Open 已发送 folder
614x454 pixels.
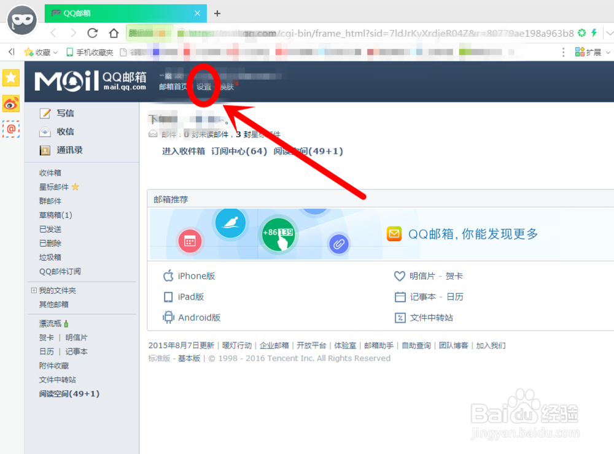(50, 229)
